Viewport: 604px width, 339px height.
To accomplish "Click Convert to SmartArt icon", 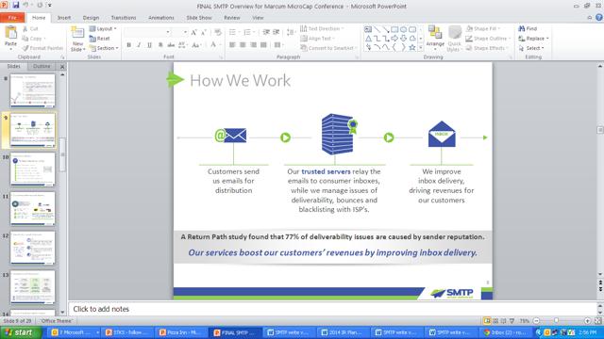I will (304, 48).
